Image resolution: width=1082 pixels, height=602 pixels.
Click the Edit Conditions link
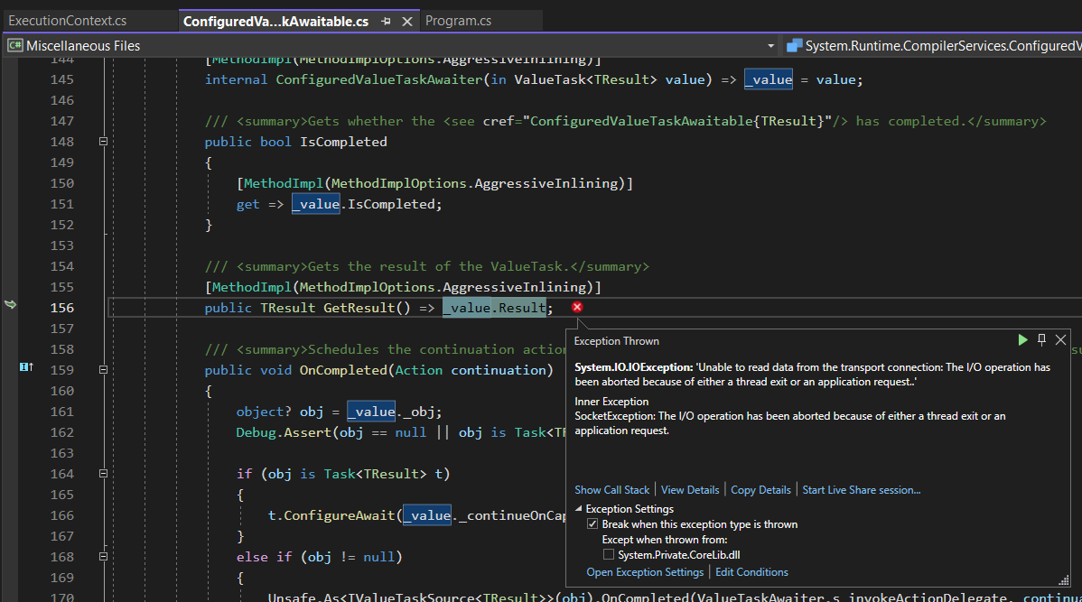click(x=751, y=571)
